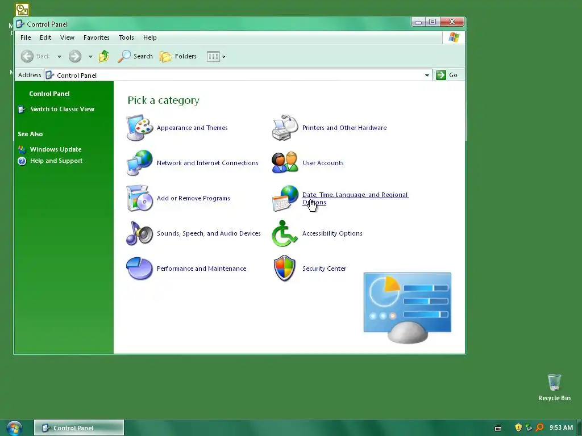582x436 pixels.
Task: Click the Add or Remove Programs CD icon
Action: (x=140, y=198)
